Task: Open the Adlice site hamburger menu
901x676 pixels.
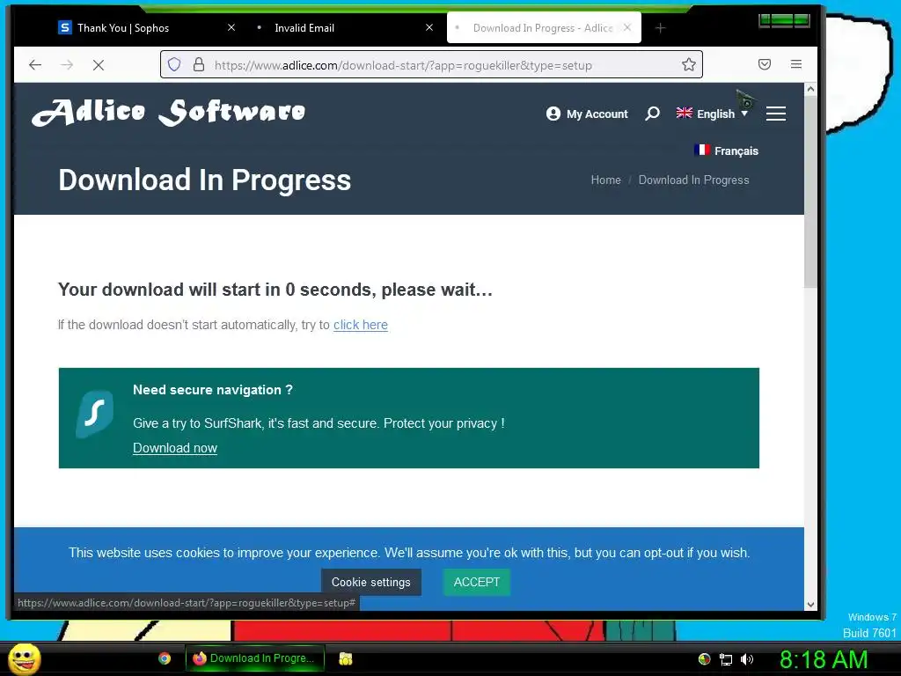Action: 776,114
